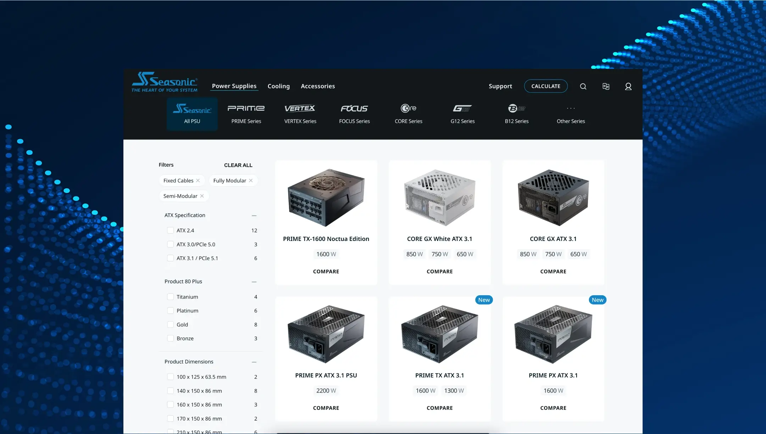Select 2200 W on PRIME PX ATX 3.1 PSU
766x434 pixels.
pyautogui.click(x=326, y=391)
